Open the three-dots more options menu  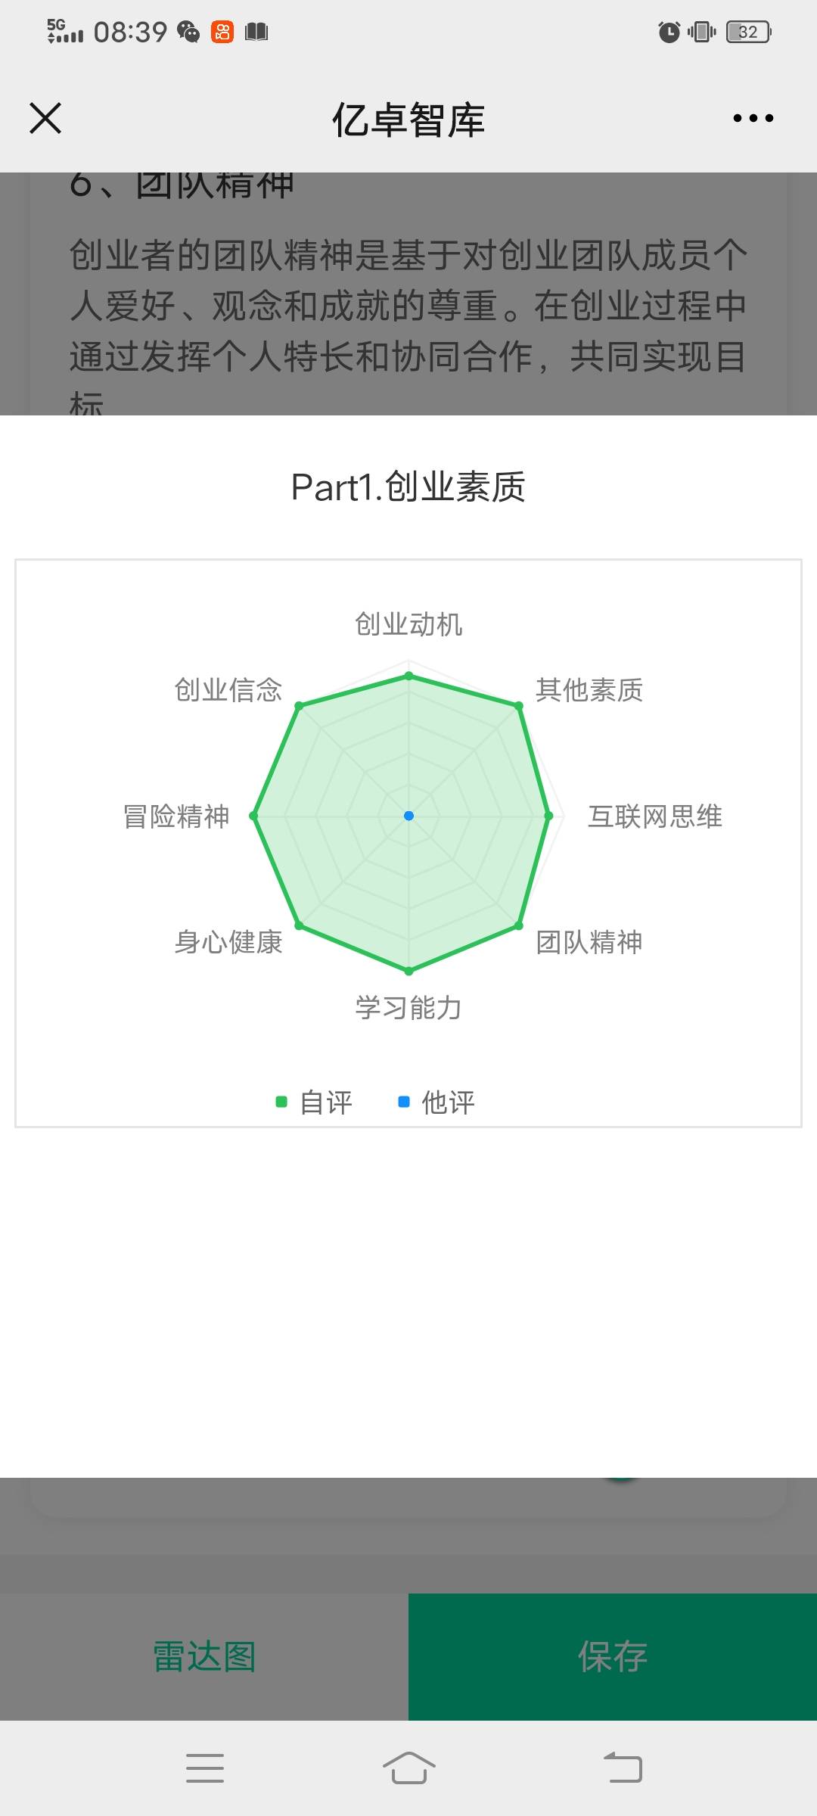tap(753, 118)
